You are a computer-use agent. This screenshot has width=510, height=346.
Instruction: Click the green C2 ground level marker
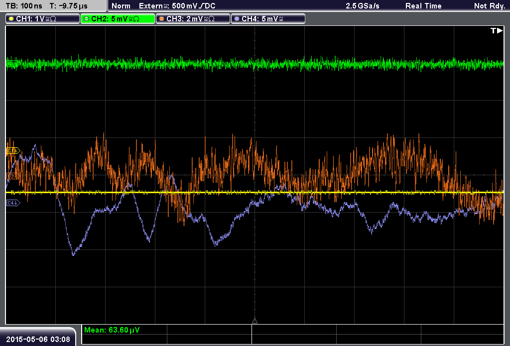pyautogui.click(x=12, y=63)
